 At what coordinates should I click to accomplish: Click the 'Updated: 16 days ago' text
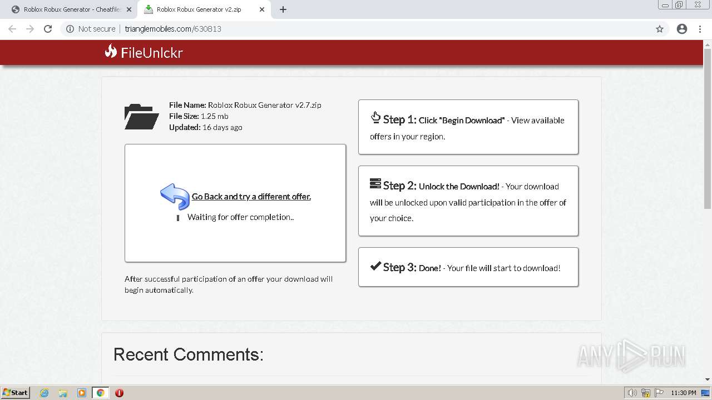206,127
